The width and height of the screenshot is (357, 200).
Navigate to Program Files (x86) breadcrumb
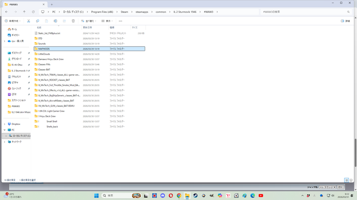pos(102,12)
